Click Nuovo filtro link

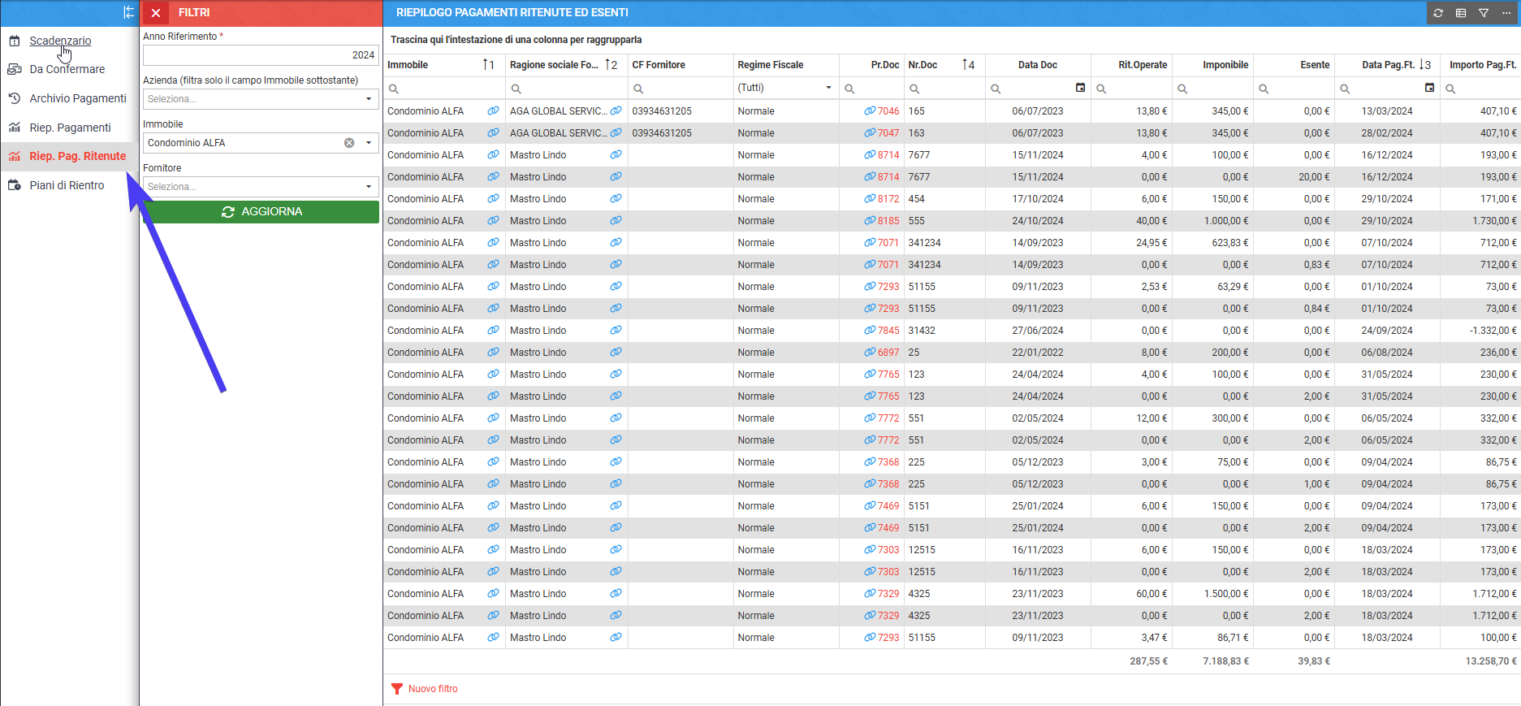433,689
